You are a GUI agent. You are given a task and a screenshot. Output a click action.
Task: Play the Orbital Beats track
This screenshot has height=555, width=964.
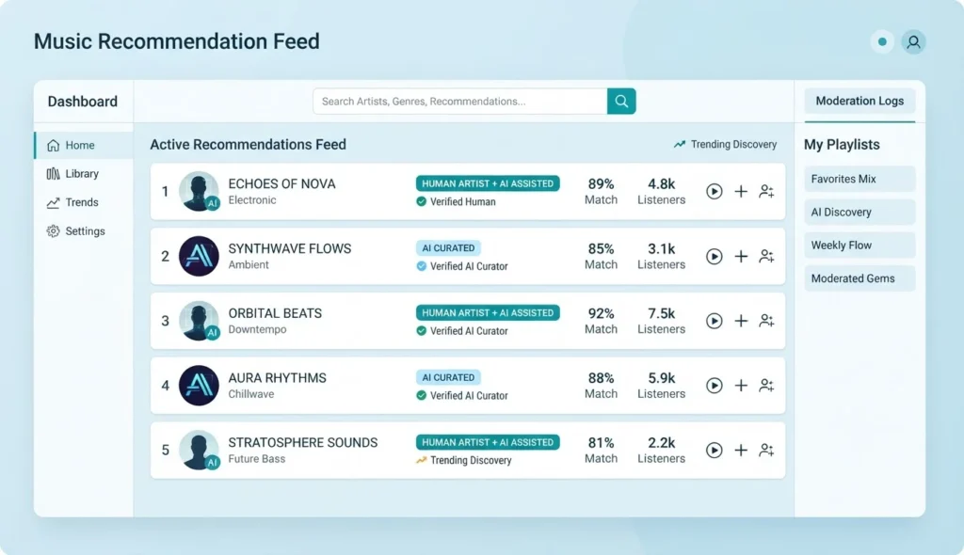click(714, 321)
